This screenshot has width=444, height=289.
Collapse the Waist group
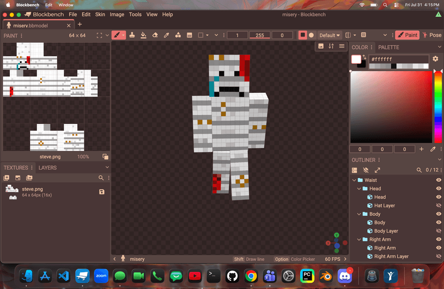354,180
